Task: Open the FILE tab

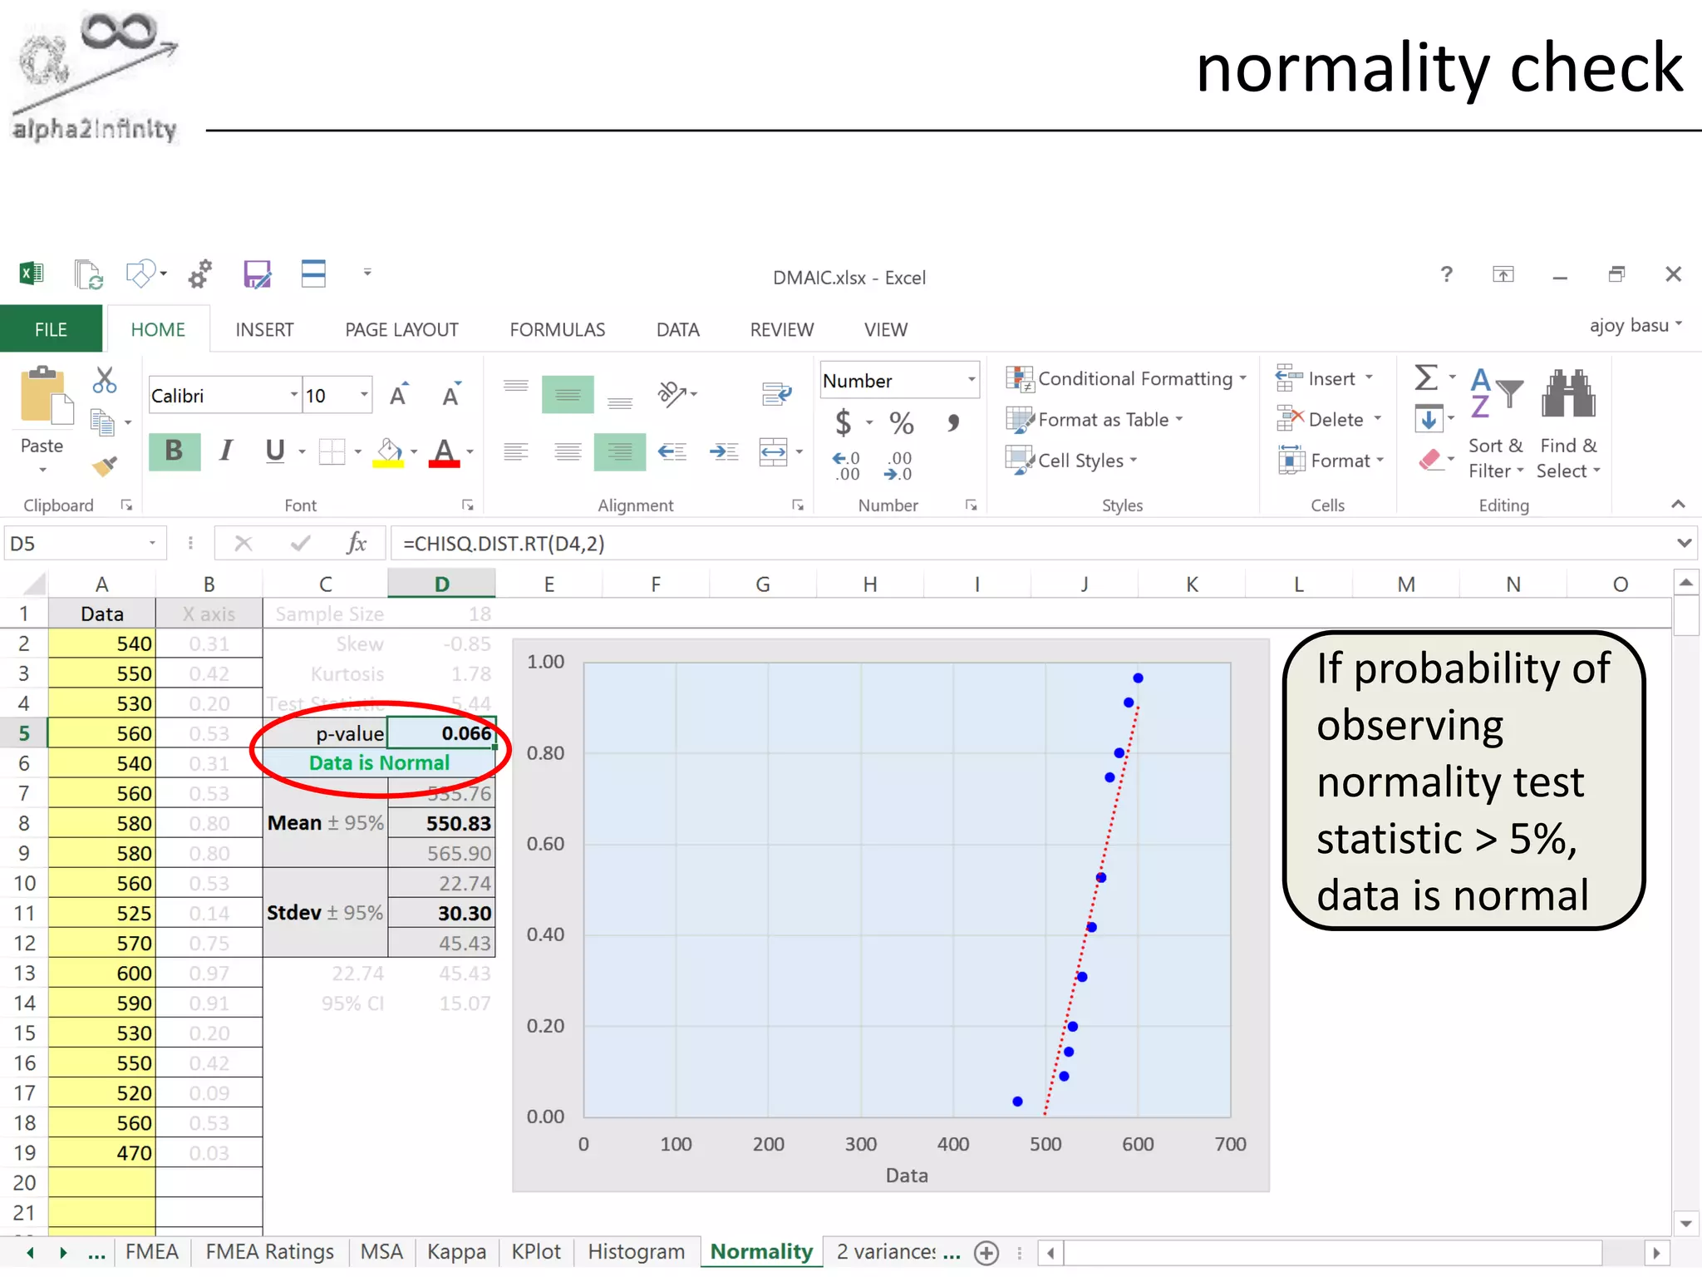Action: pos(51,329)
